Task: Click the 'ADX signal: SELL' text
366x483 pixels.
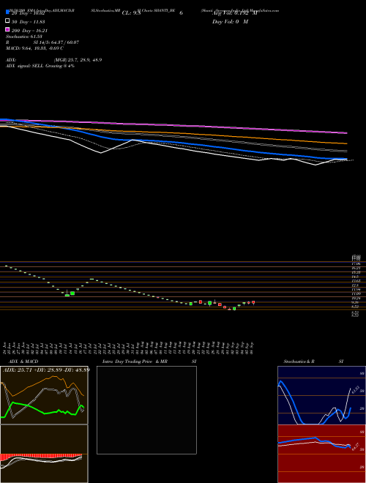Action: (25, 66)
